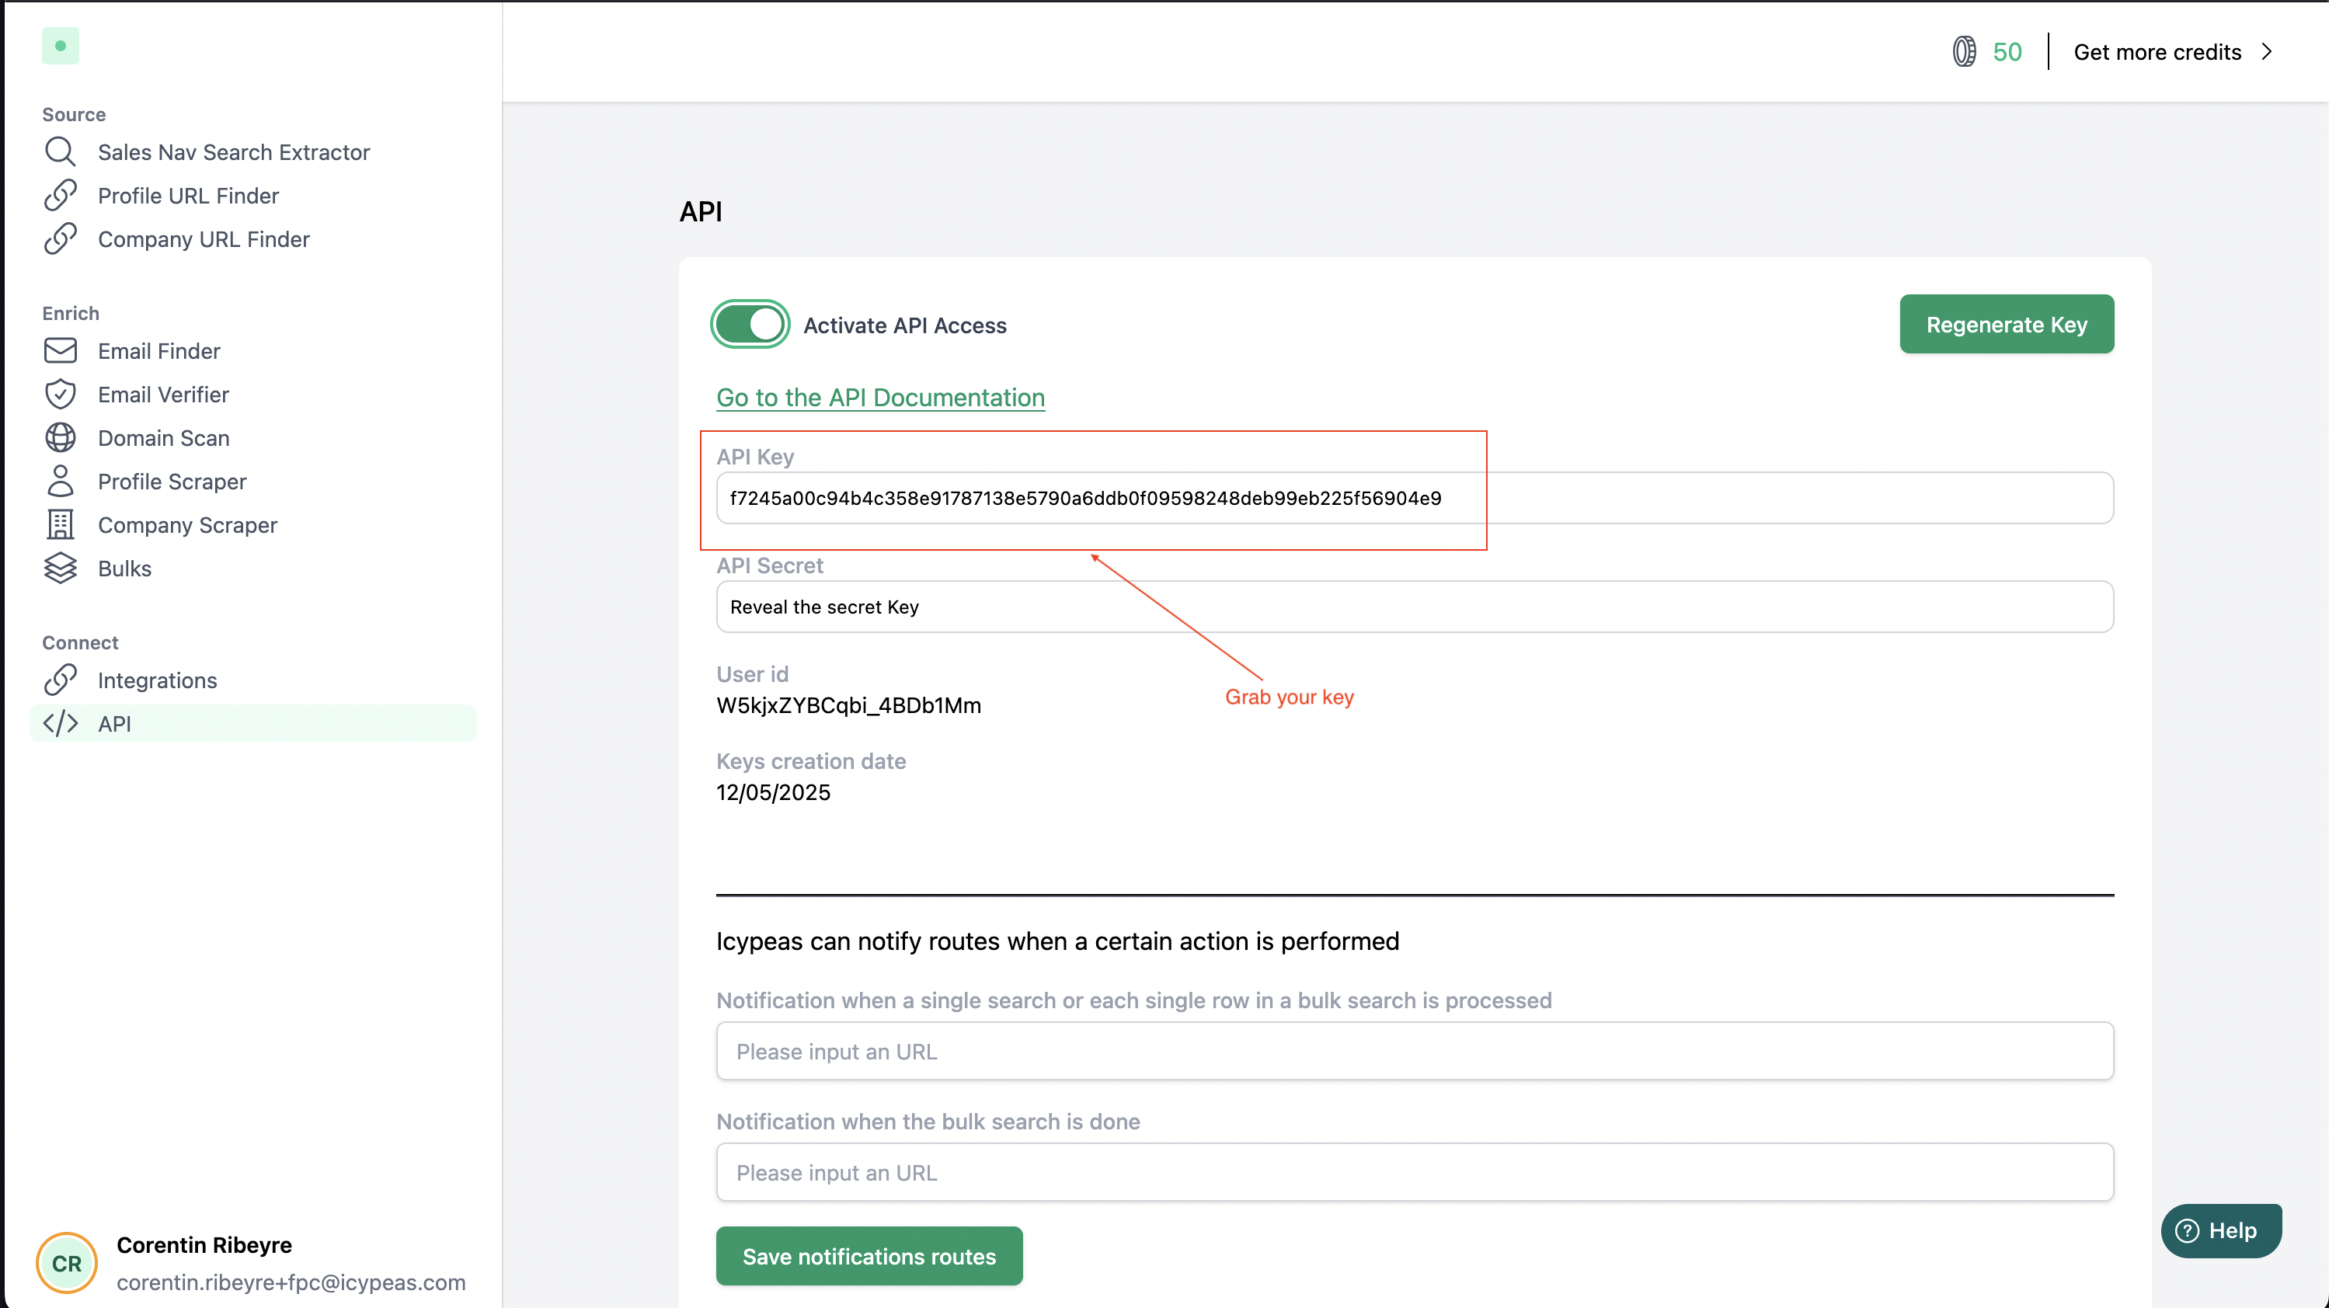Click the Email Finder envelope icon

click(x=60, y=351)
